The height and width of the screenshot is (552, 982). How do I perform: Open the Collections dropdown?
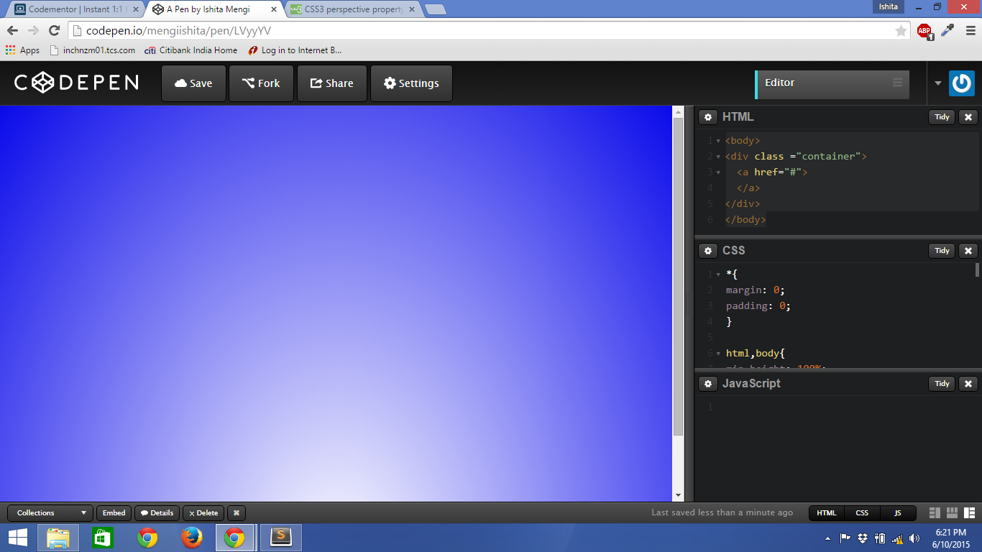[48, 512]
